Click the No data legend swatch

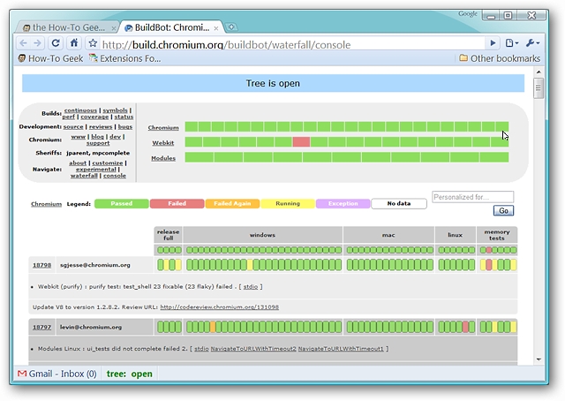pos(399,204)
